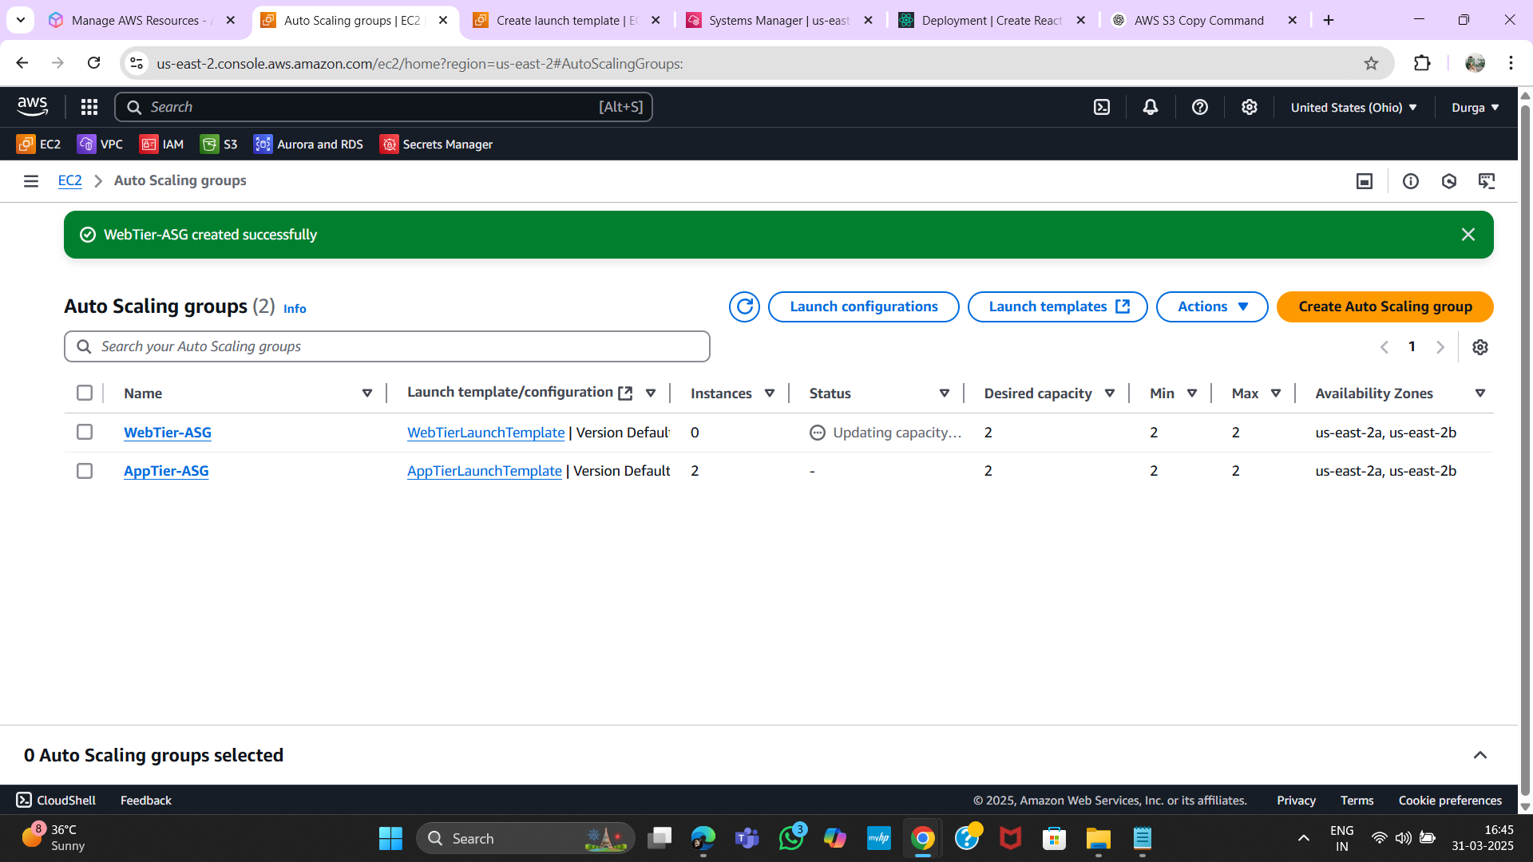Check the AppTier-ASG row checkbox
This screenshot has height=862, width=1533.
click(x=85, y=471)
